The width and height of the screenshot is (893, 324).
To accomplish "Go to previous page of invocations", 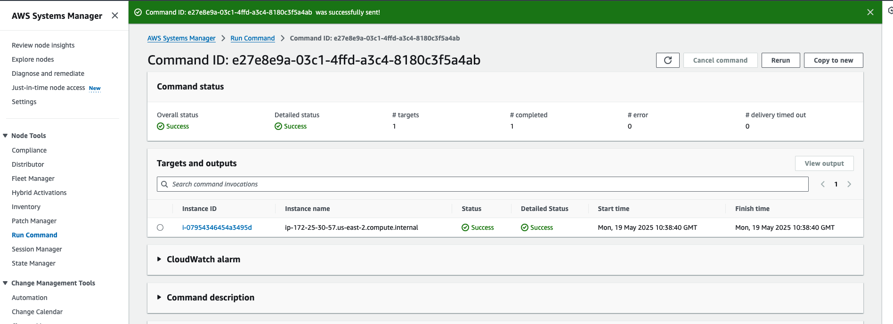I will 822,184.
